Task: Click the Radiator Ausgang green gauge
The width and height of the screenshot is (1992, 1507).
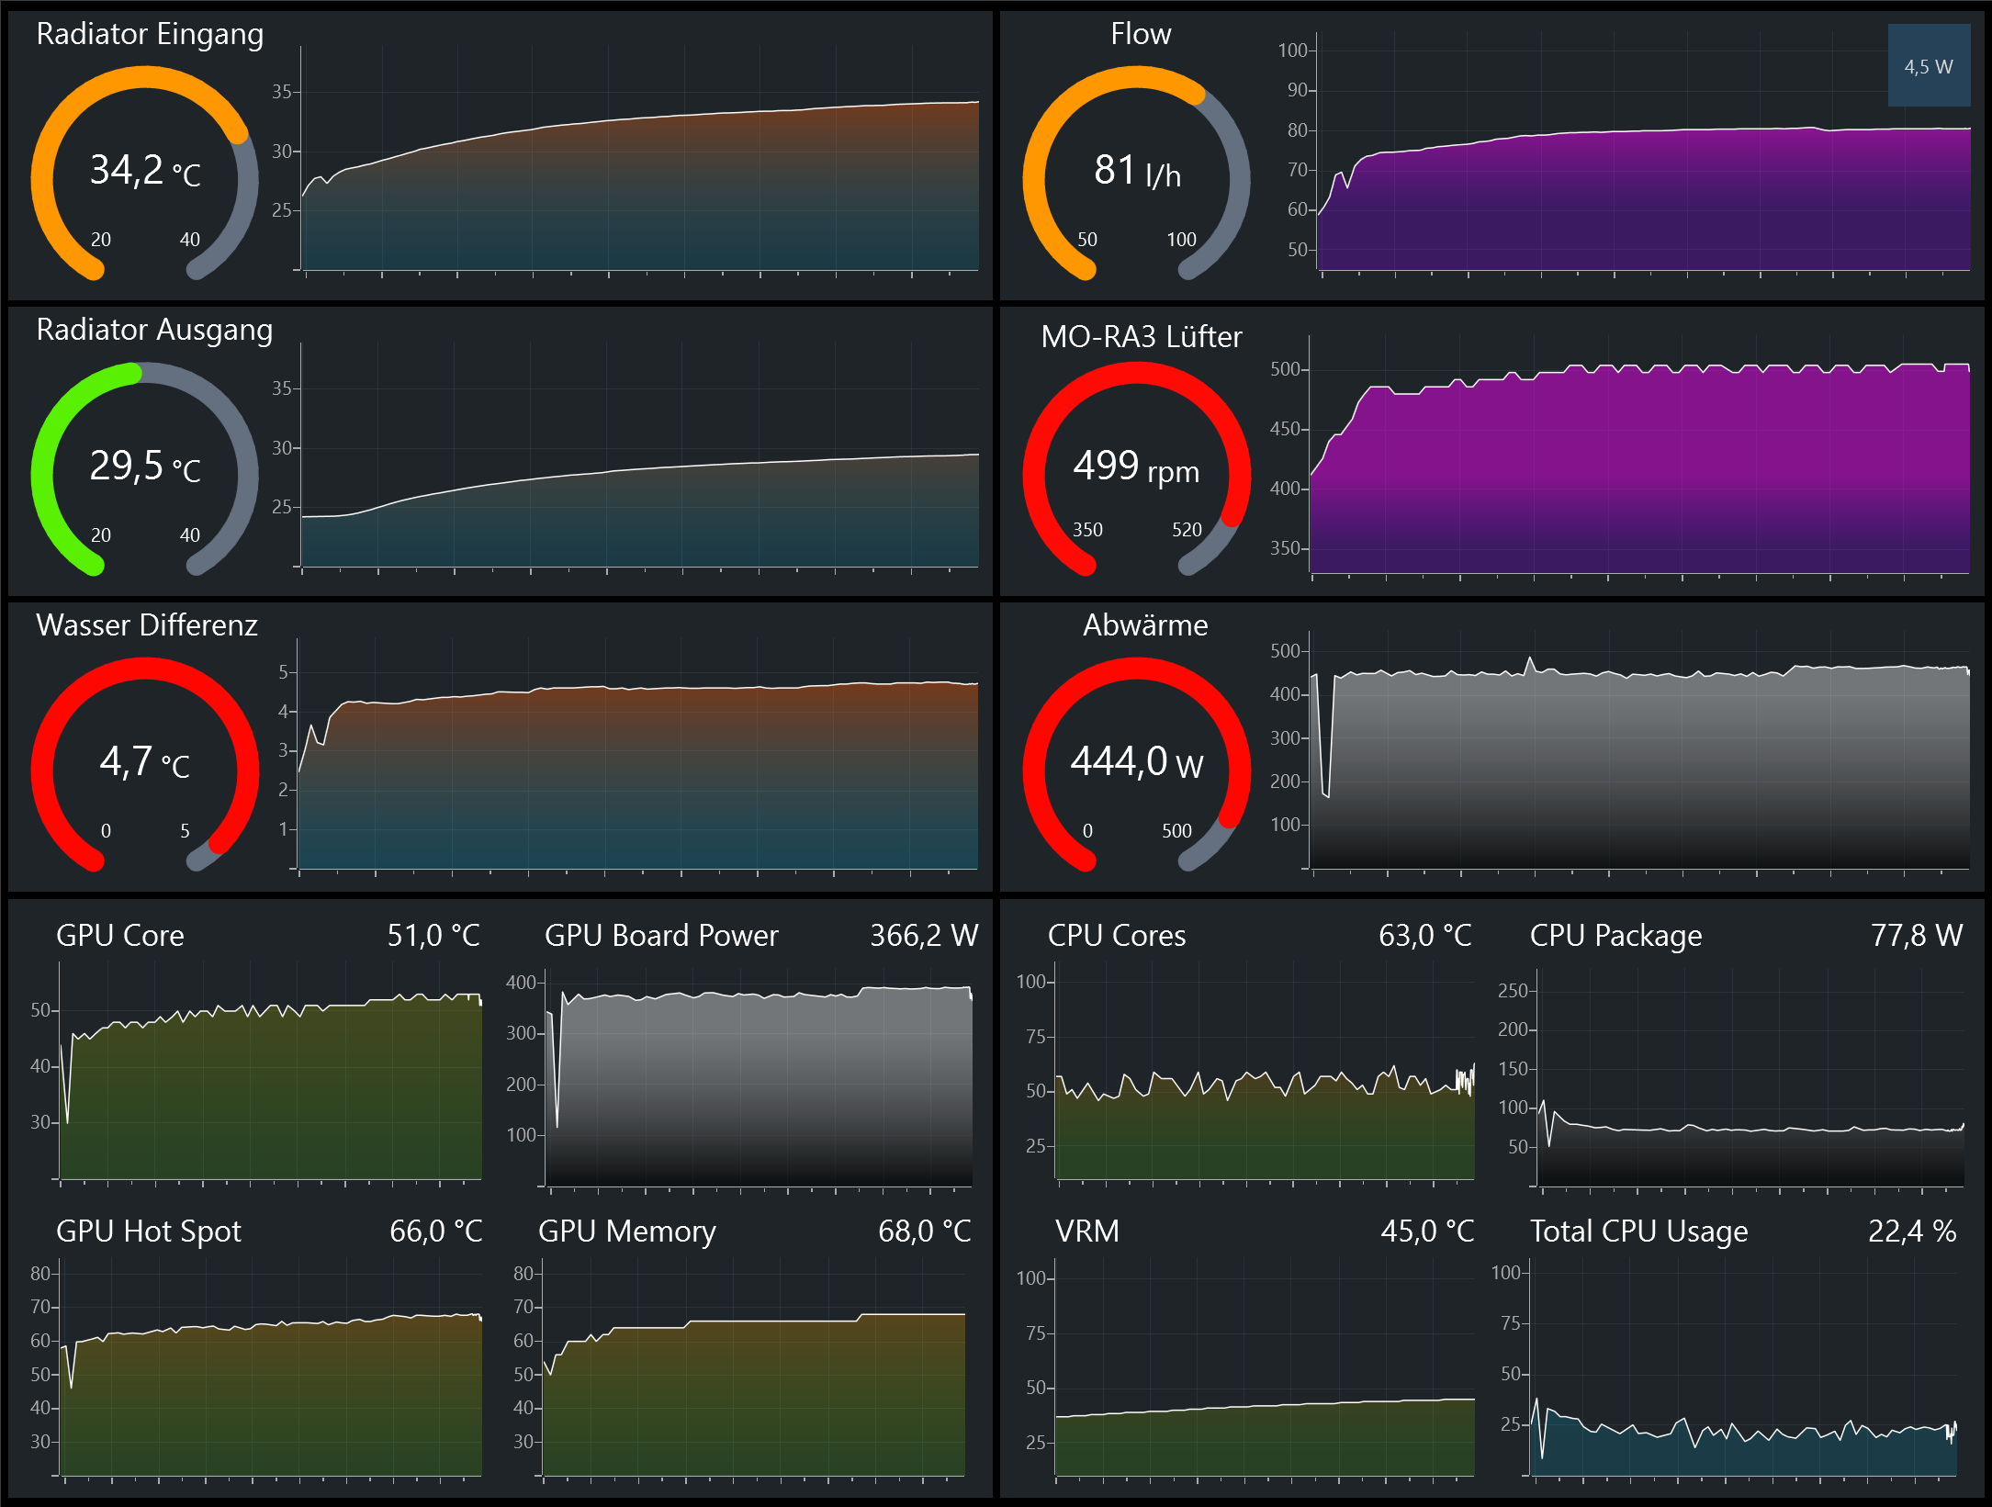Action: 145,468
